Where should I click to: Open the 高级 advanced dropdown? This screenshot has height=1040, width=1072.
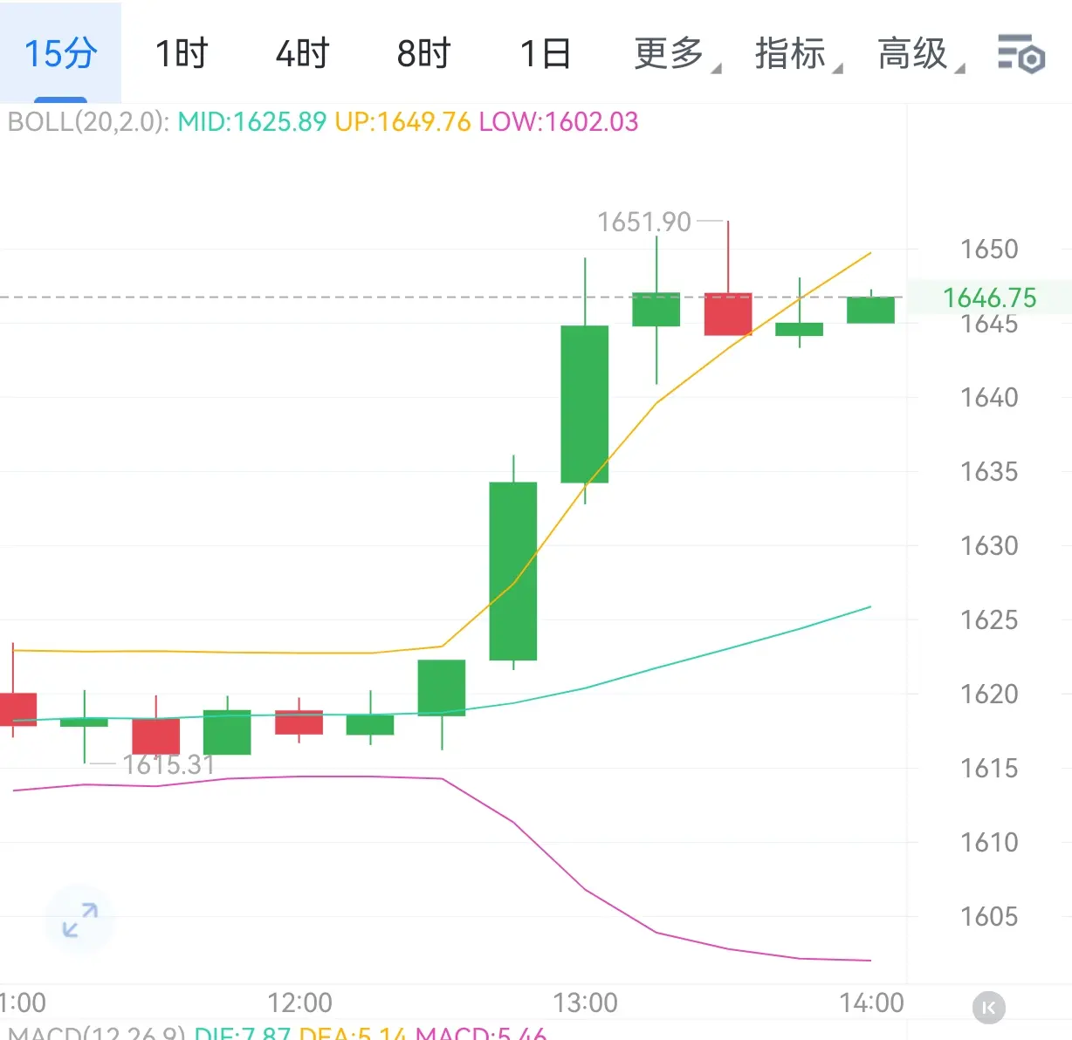(x=920, y=54)
